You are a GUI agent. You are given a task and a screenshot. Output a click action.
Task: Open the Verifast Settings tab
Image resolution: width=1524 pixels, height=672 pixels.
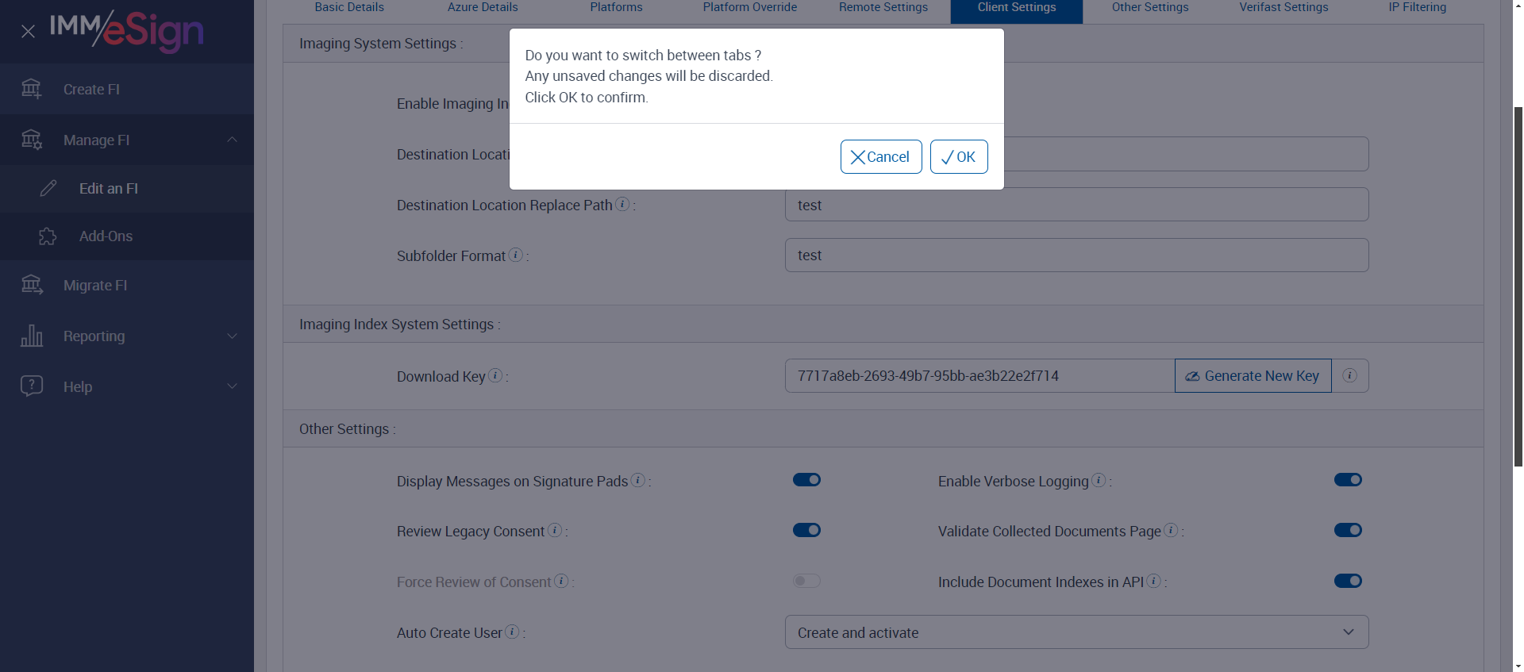[1283, 8]
